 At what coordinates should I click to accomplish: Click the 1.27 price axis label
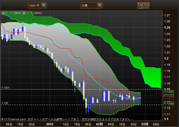pyautogui.click(x=167, y=15)
